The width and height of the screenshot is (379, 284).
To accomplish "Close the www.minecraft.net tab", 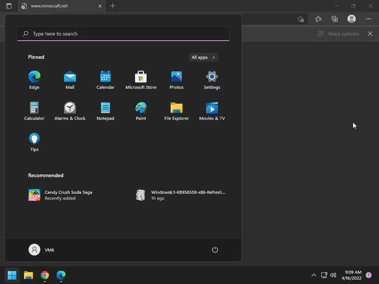I will [x=100, y=6].
